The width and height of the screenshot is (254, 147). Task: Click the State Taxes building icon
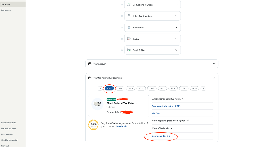point(129,27)
